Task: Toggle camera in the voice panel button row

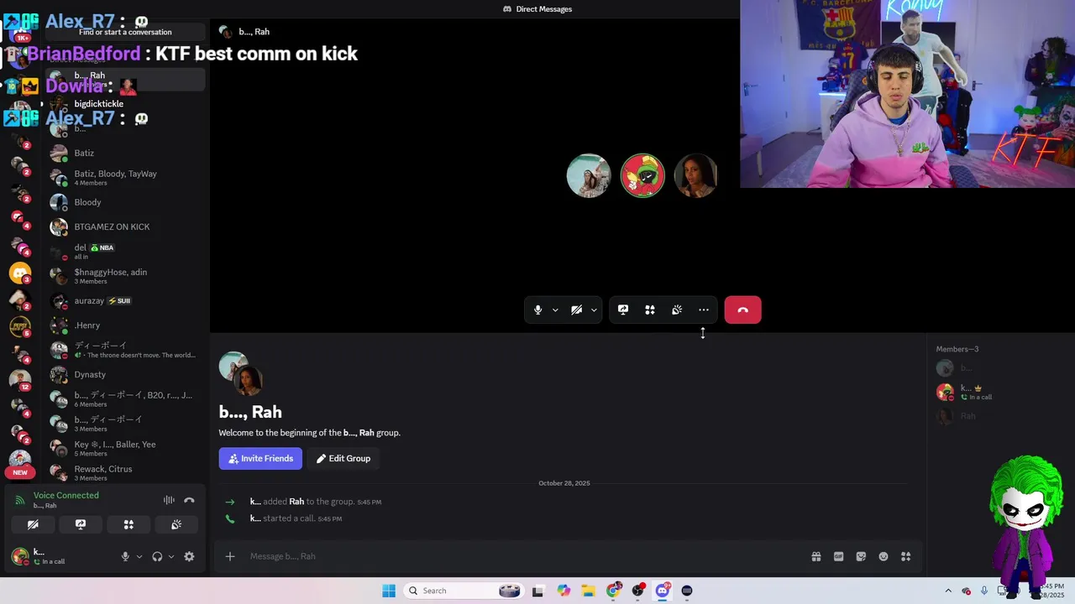Action: click(x=33, y=524)
